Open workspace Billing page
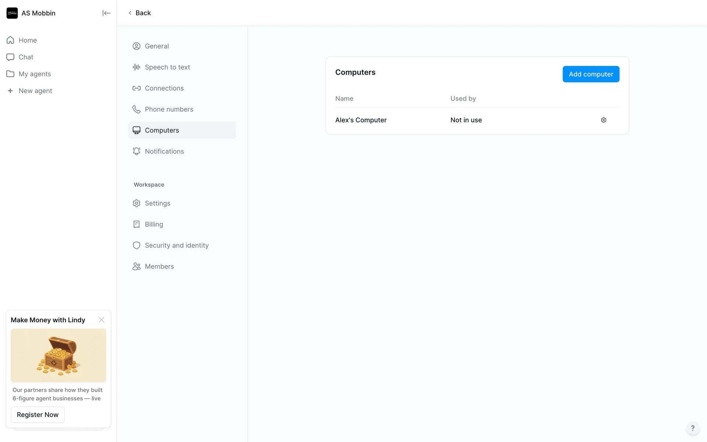 (x=154, y=224)
